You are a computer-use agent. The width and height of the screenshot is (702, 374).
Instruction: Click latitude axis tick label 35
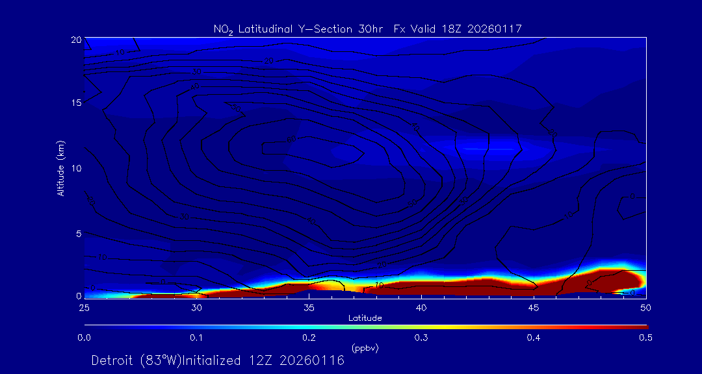(x=309, y=307)
